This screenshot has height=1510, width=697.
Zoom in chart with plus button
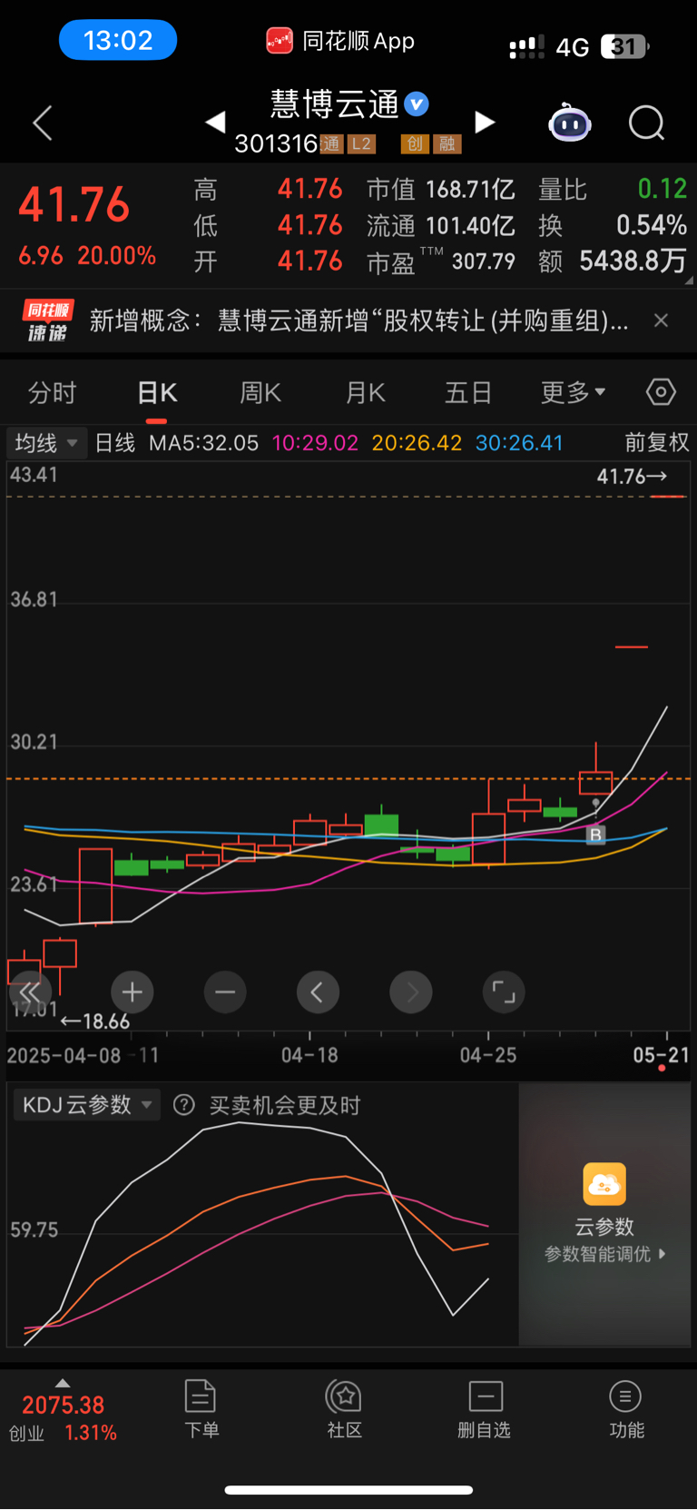tap(132, 992)
